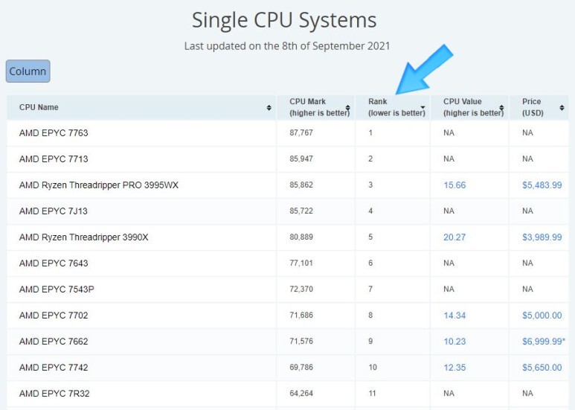The width and height of the screenshot is (575, 410).
Task: Click CPU Mark score 85,722
Action: [x=301, y=211]
